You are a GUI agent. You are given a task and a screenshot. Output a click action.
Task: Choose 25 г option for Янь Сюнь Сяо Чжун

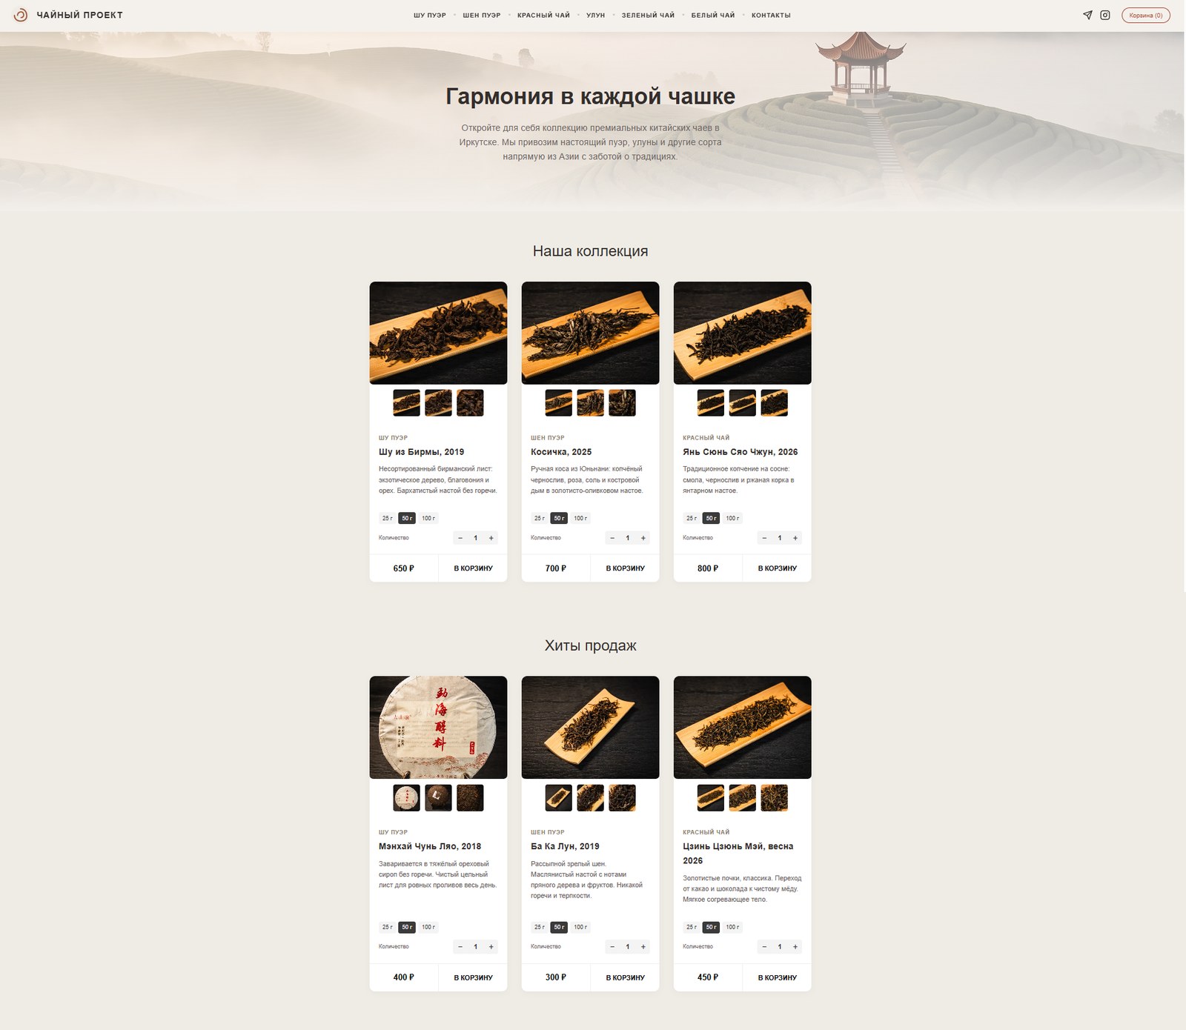(x=691, y=518)
